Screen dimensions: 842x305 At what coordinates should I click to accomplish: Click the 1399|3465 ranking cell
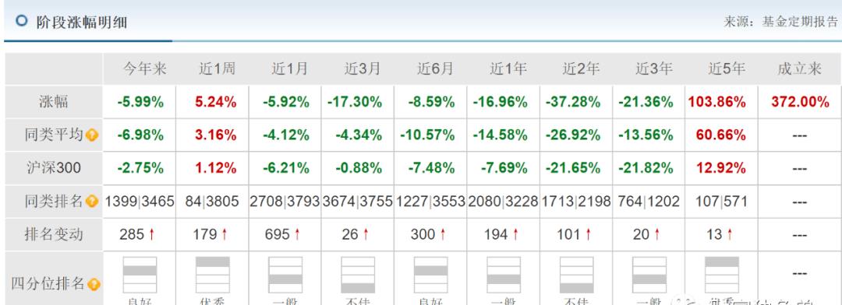click(x=140, y=202)
